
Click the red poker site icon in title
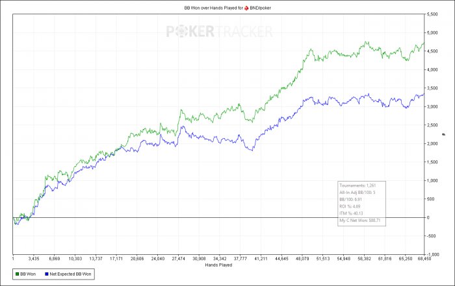246,8
